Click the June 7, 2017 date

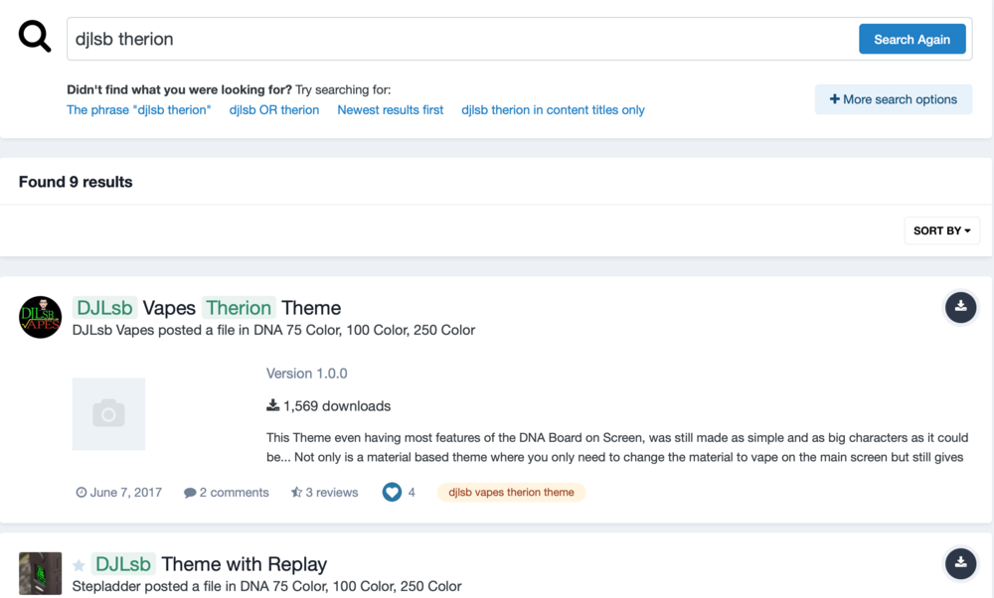pyautogui.click(x=119, y=493)
